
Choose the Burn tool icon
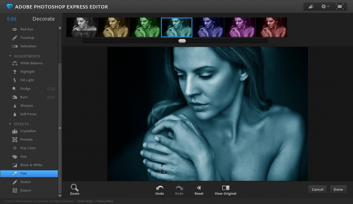15,97
